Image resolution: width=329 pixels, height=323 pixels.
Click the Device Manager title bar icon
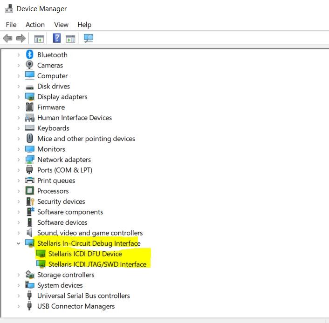[9, 8]
